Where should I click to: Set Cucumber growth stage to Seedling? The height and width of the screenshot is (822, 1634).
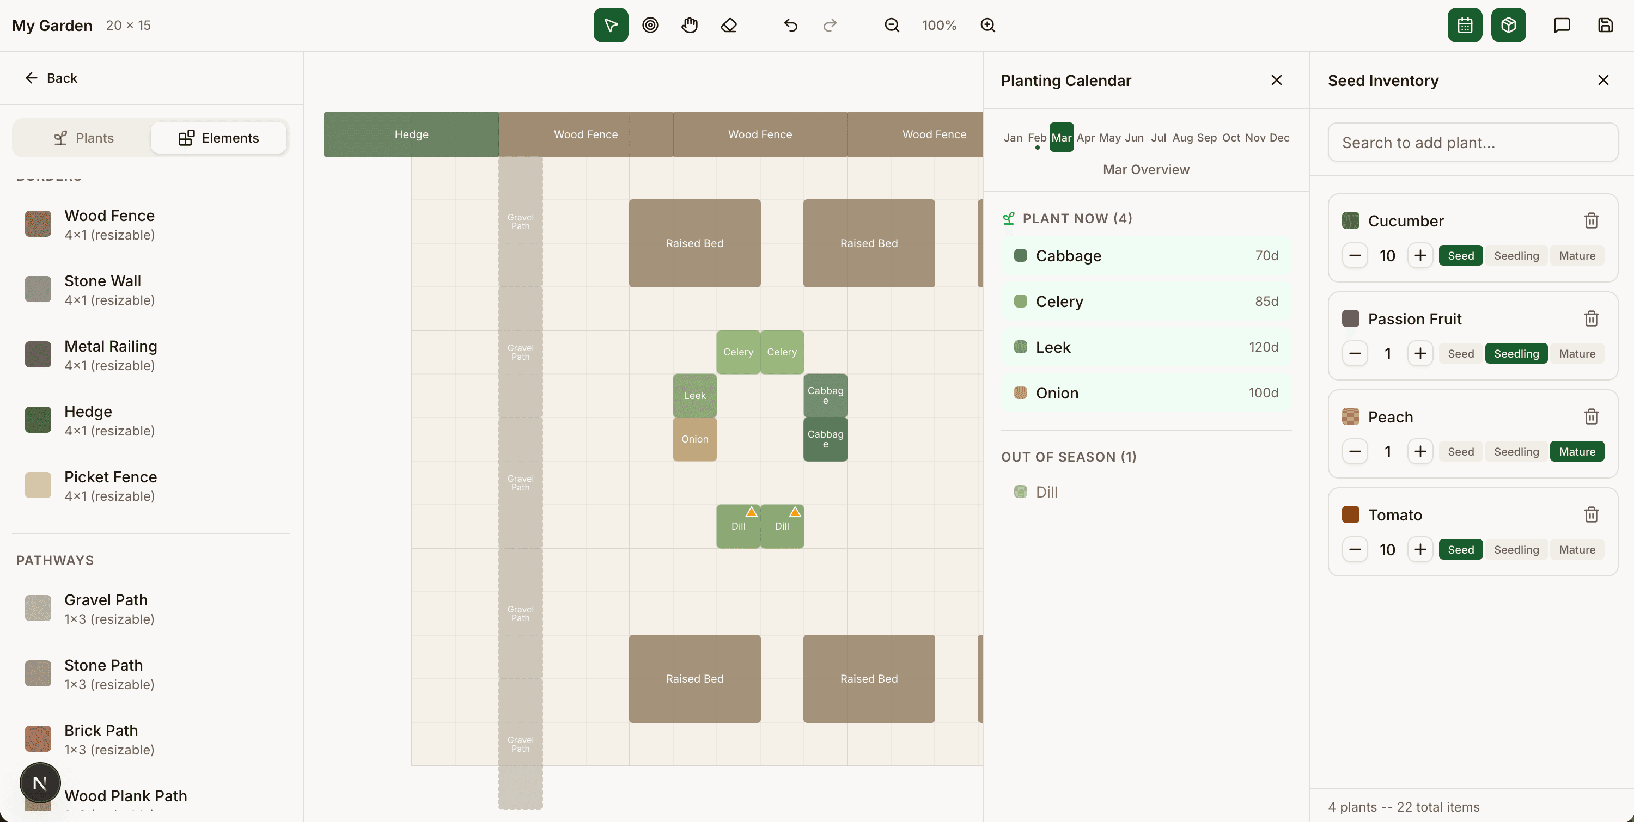1516,255
